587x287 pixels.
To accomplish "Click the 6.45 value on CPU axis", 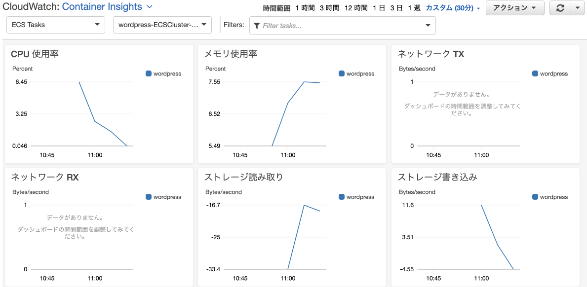I will [21, 82].
